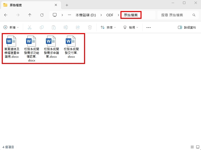Switch to details list view in status bar
The width and height of the screenshot is (201, 150).
[192, 147]
